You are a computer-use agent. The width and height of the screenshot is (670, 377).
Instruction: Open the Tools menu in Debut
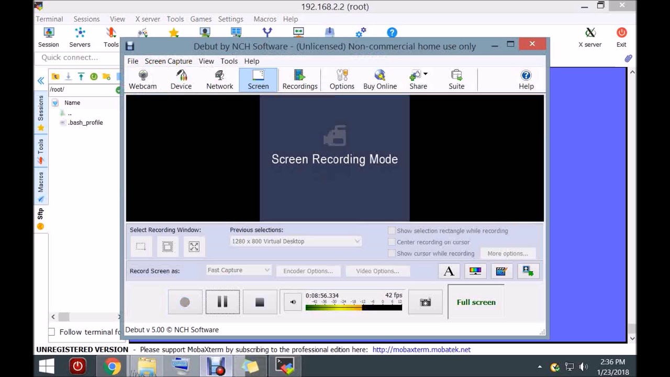(229, 61)
